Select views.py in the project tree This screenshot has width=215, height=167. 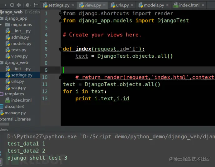pyautogui.click(x=19, y=56)
